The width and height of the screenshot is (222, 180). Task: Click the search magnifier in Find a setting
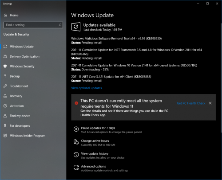pos(60,25)
